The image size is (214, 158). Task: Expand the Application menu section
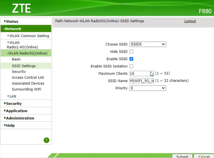(17, 111)
